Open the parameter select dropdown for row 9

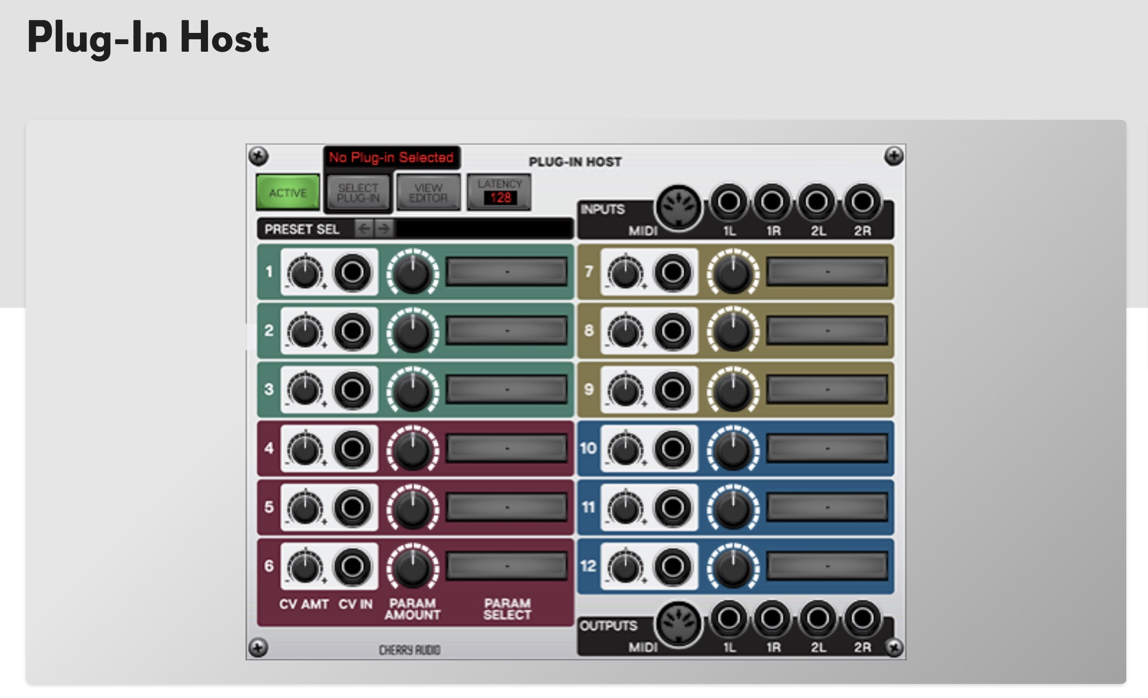coord(827,390)
